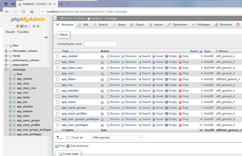Open the Export tab
The image size is (242, 156).
pos(137,25)
